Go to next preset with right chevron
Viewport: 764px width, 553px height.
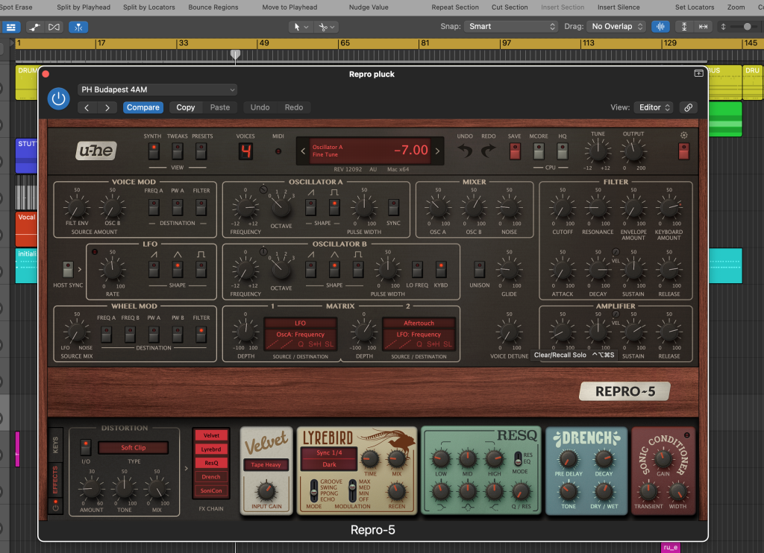(x=107, y=107)
